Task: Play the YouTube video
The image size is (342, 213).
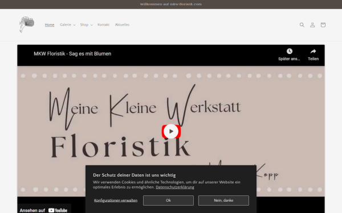Action: [x=171, y=132]
